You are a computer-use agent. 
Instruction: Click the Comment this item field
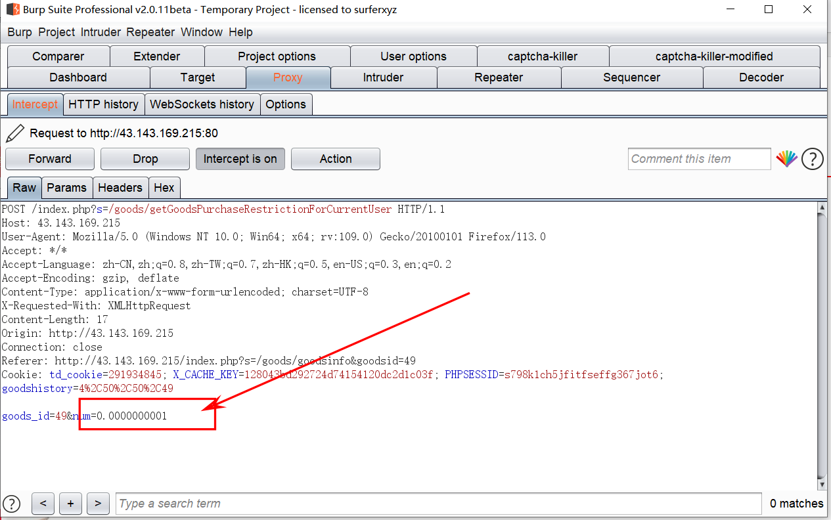700,159
